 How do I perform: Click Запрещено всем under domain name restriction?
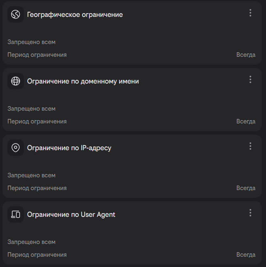(31, 109)
